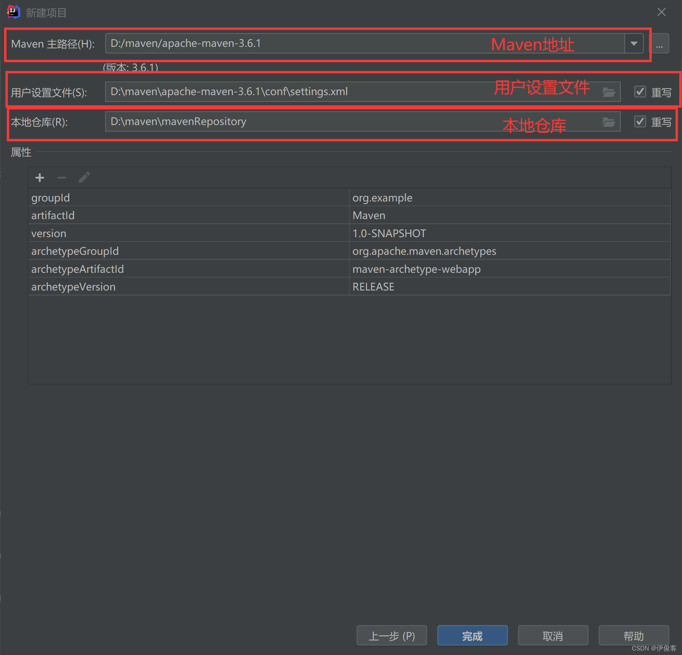Click the org.apache.maven.archetypes value cell
The height and width of the screenshot is (655, 682).
click(x=510, y=251)
